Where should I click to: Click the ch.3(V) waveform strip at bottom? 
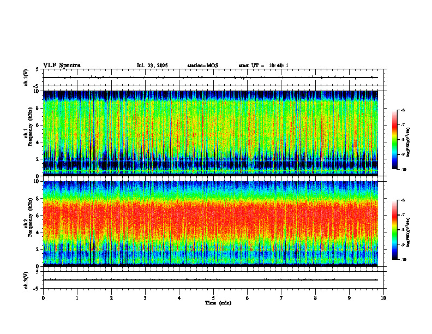[213, 280]
